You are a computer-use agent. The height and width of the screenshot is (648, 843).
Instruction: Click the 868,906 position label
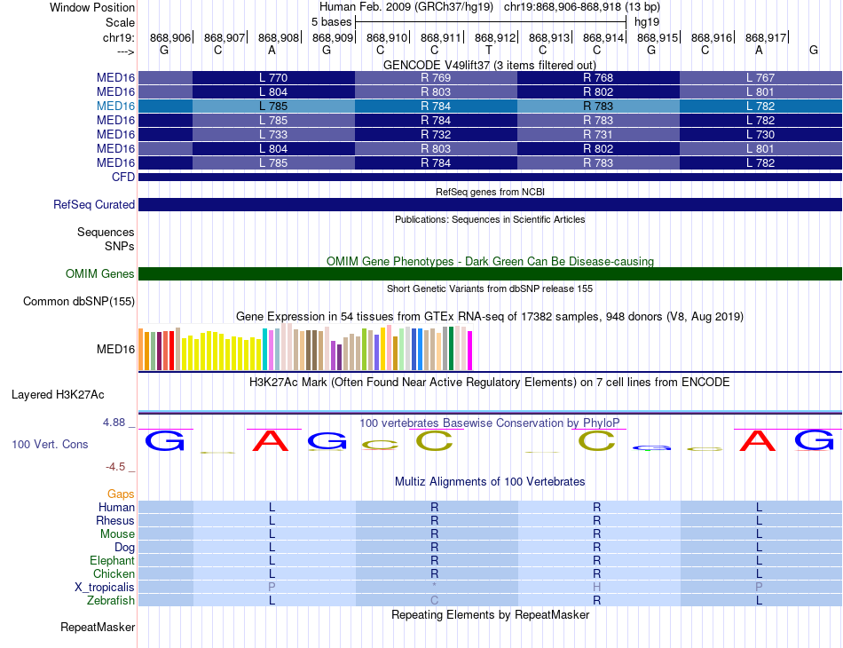[x=170, y=37]
